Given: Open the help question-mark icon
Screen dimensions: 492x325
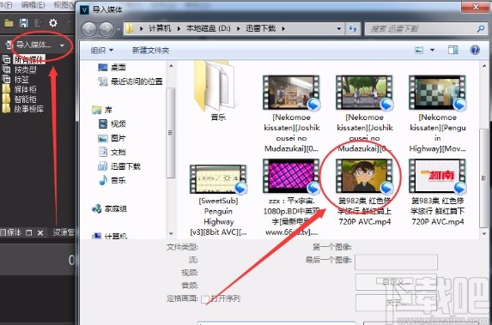Looking at the screenshot, I should point(475,50).
